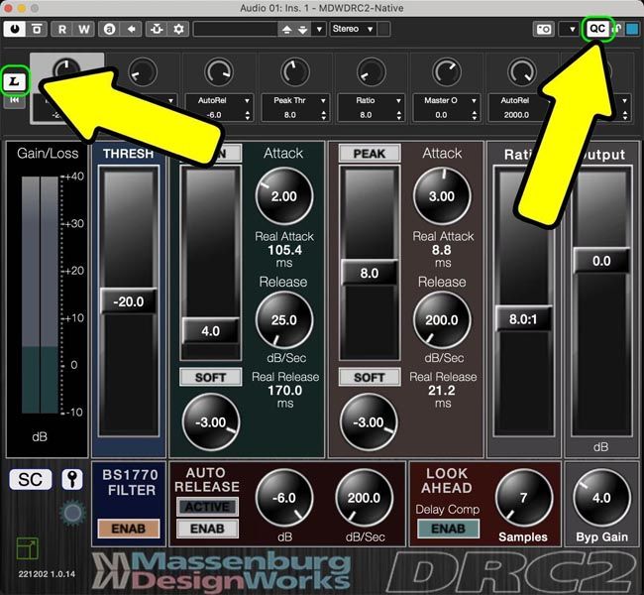
Task: Toggle SOFT knee in PEAK section
Action: 370,377
